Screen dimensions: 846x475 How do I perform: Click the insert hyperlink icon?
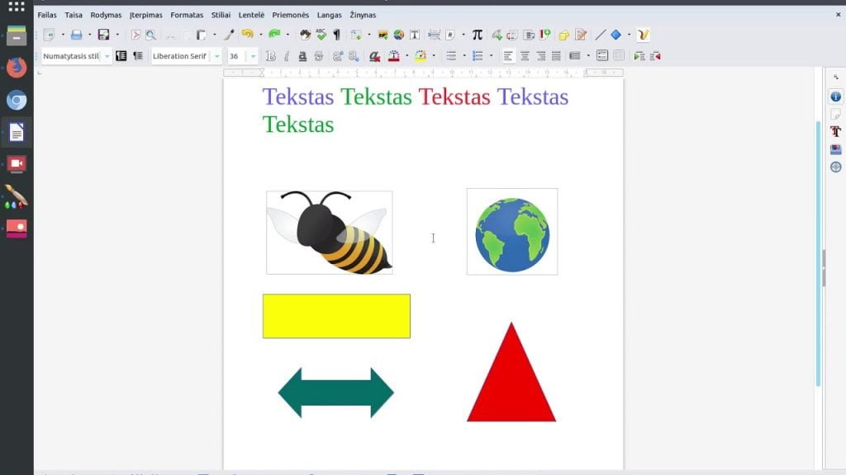497,35
